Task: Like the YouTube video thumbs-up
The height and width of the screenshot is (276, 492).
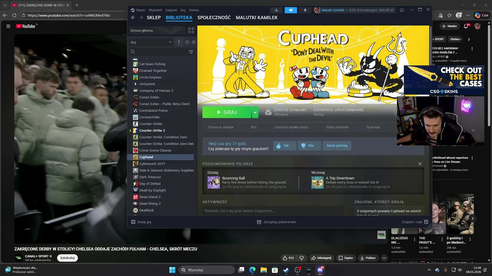Action: click(288, 258)
